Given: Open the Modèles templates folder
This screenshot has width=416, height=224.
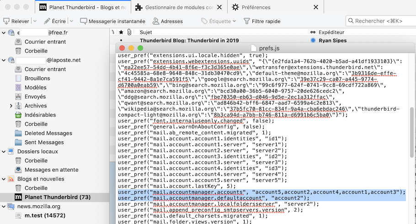Looking at the screenshot, I should 35,87.
